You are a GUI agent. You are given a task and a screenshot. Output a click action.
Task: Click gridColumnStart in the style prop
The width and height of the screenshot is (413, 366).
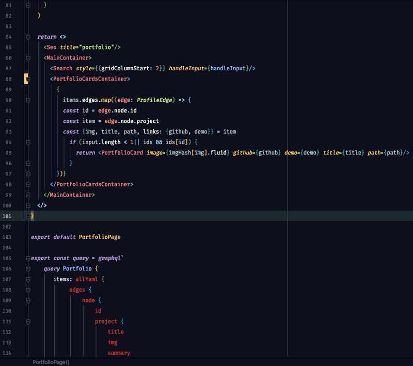[x=125, y=69]
